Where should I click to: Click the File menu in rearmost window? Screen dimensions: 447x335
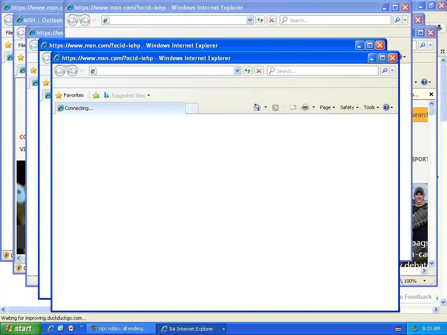coord(9,33)
